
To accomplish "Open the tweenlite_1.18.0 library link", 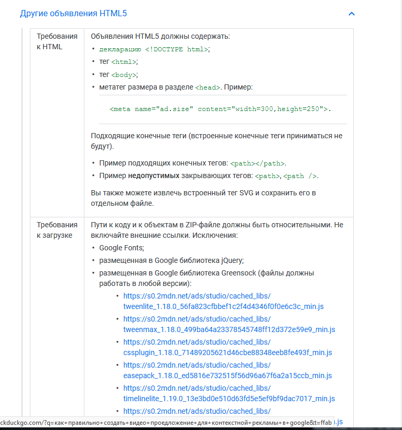I will tap(223, 301).
